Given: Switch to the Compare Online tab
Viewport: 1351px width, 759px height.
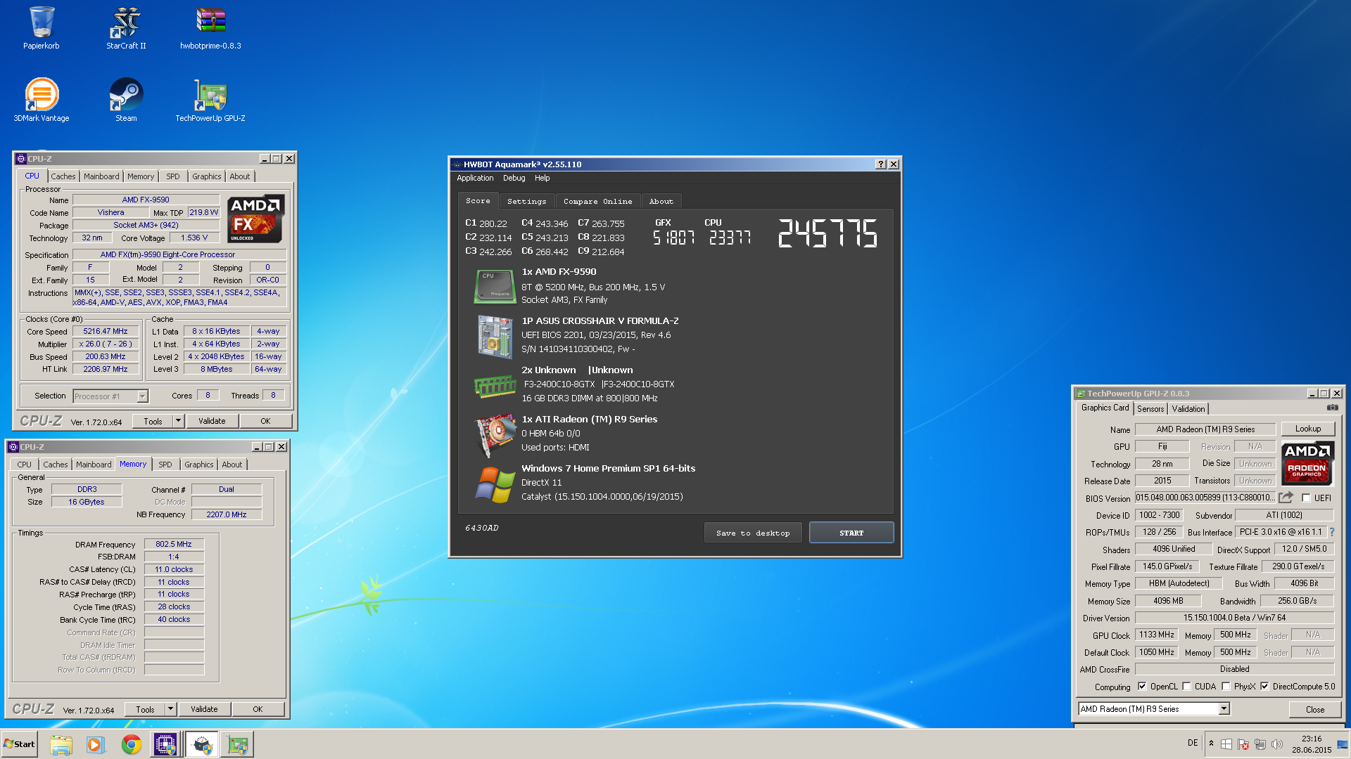Looking at the screenshot, I should point(597,202).
